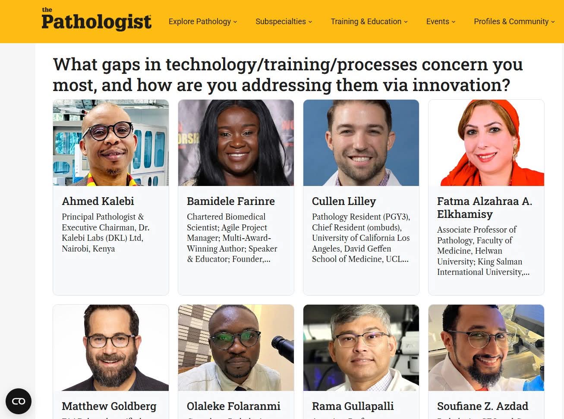
Task: Click Rama Gullapalli's portrait photo
Action: pos(361,348)
